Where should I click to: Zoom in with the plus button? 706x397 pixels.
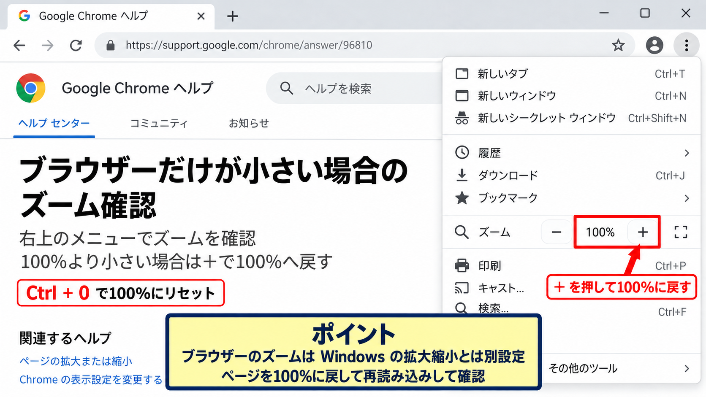[x=643, y=232]
